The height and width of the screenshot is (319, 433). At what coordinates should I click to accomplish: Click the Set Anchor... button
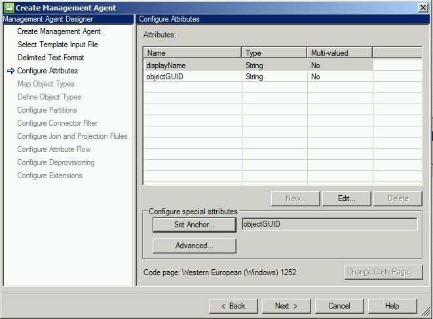(x=195, y=225)
